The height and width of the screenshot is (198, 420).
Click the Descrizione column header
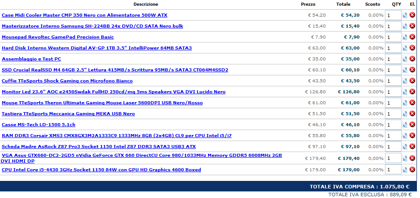tap(146, 4)
